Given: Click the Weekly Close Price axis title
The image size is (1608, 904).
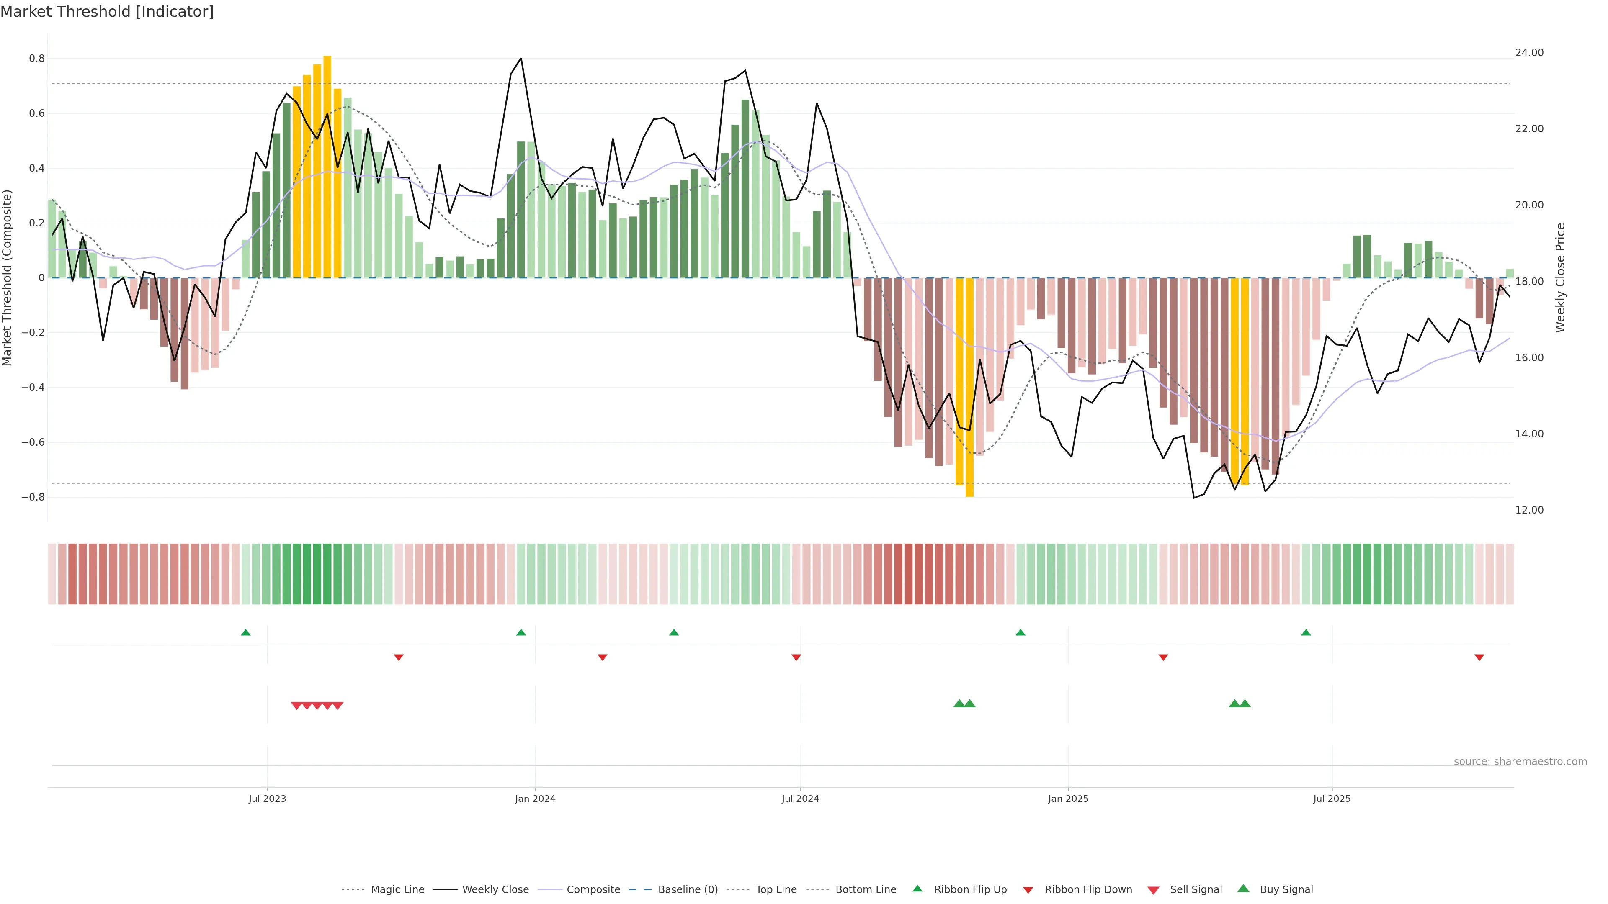Looking at the screenshot, I should coord(1561,277).
